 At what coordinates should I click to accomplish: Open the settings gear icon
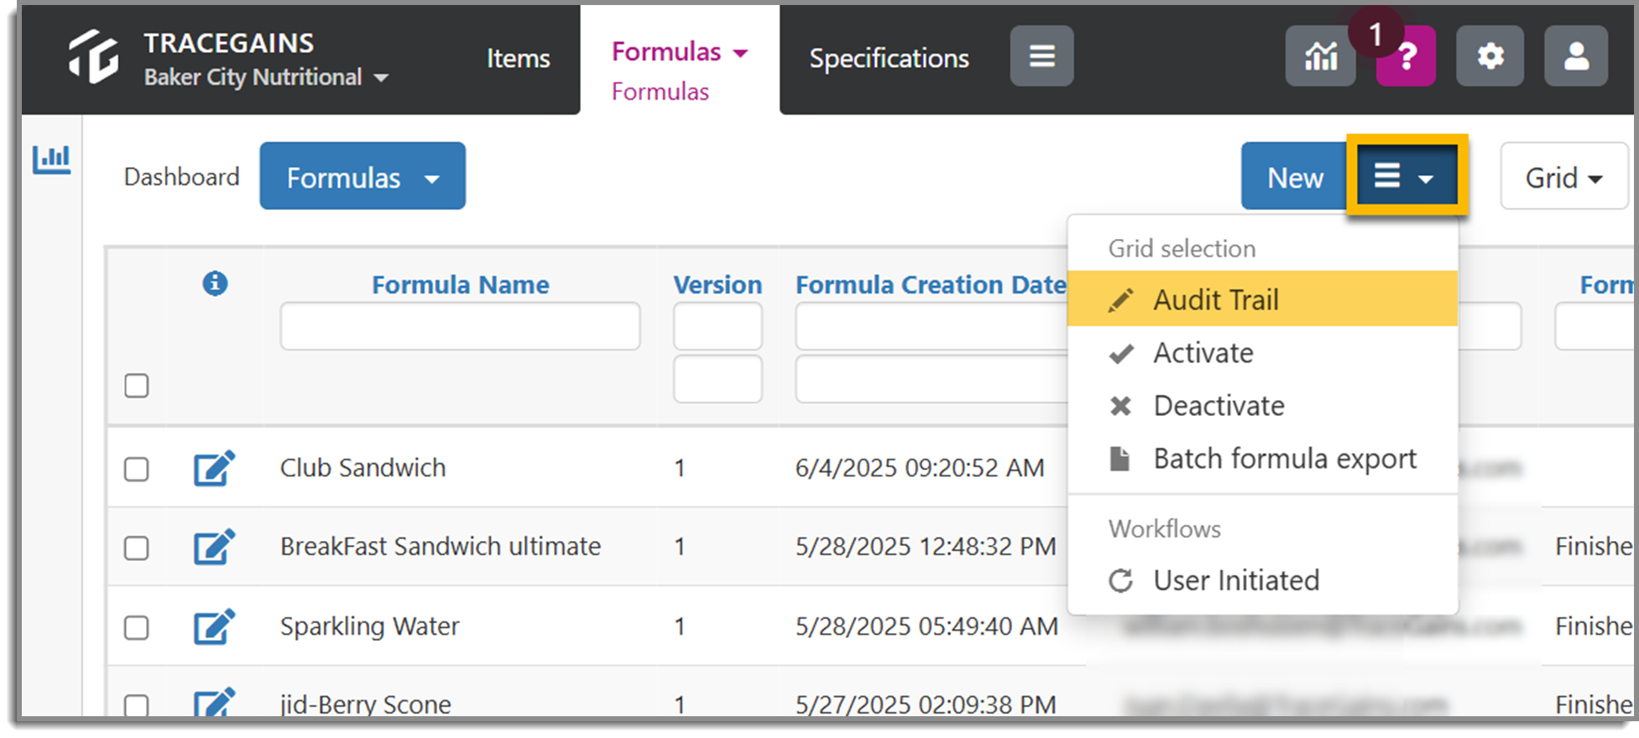point(1490,56)
